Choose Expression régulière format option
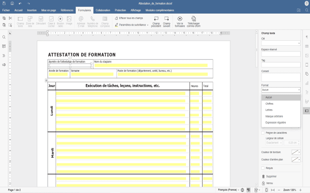The image size is (310, 193). [x=275, y=122]
